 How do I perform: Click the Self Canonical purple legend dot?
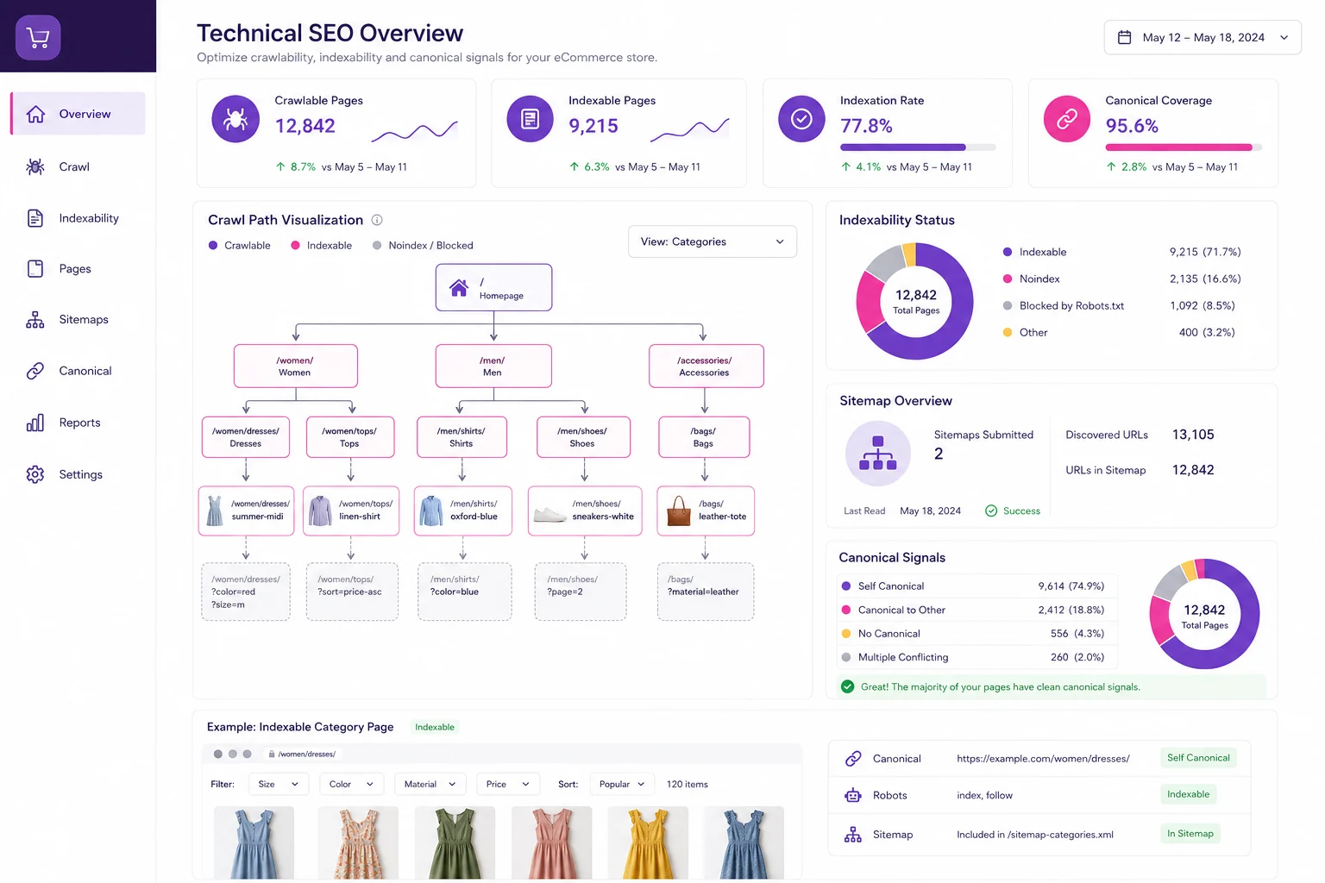point(846,586)
